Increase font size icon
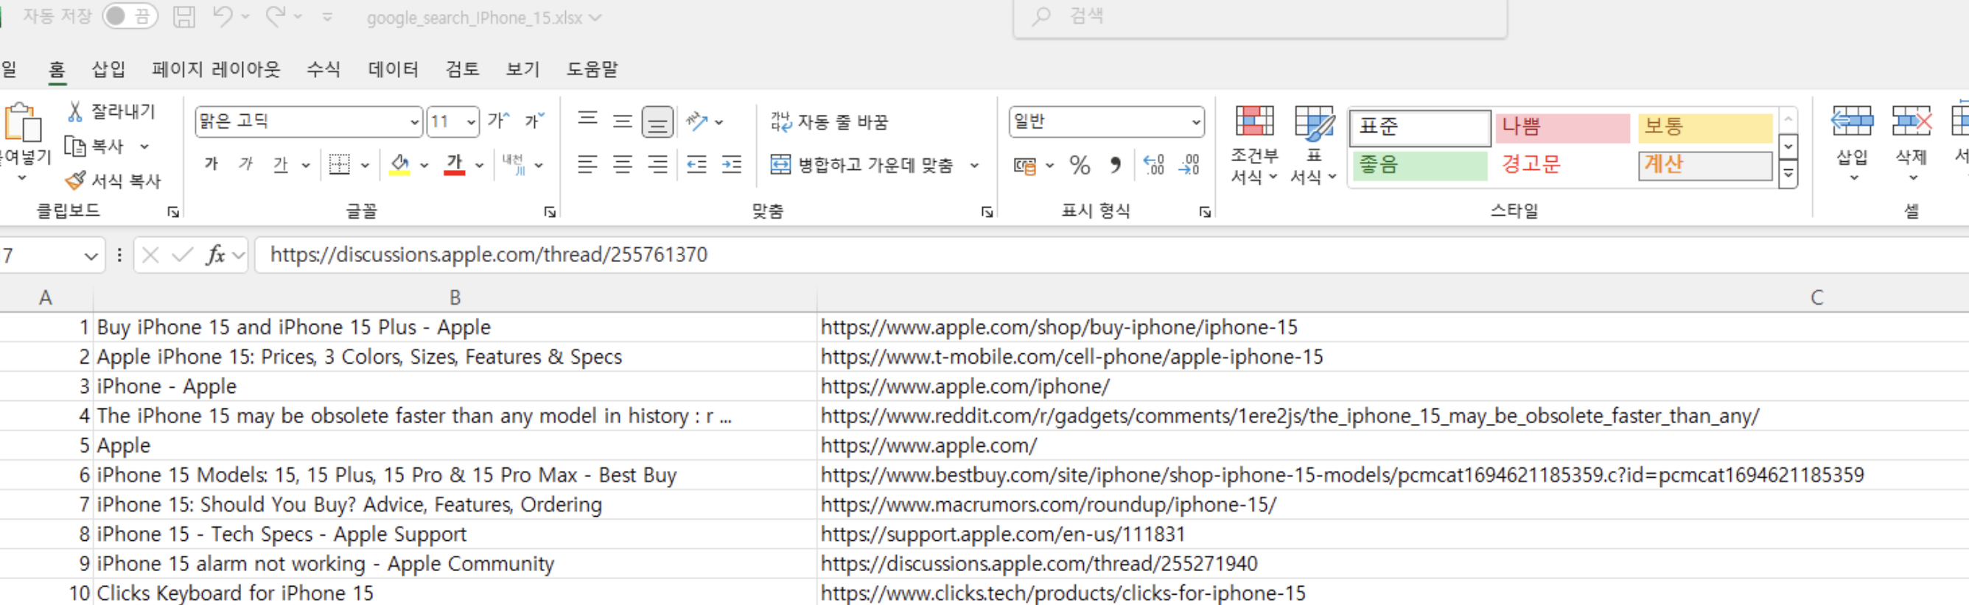The height and width of the screenshot is (605, 1969). tap(498, 121)
